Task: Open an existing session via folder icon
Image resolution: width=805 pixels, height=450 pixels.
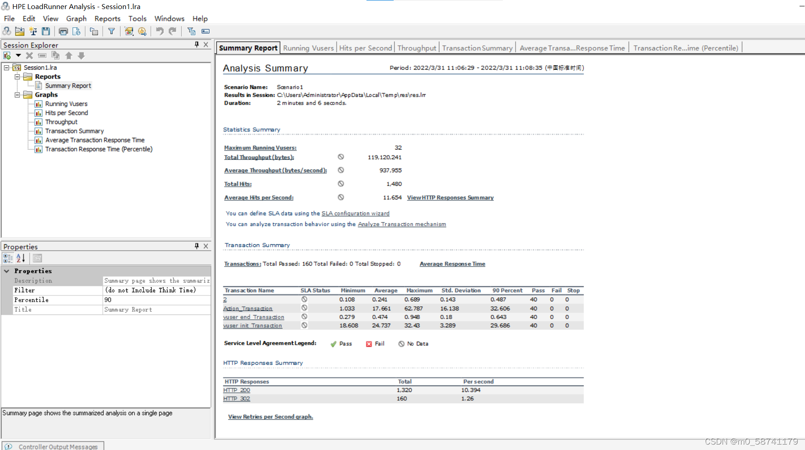Action: click(x=19, y=31)
